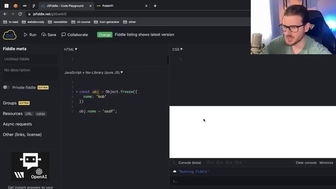Switch to the first pinned white tab
Image resolution: width=336 pixels, height=189 pixels.
(x=6, y=6)
